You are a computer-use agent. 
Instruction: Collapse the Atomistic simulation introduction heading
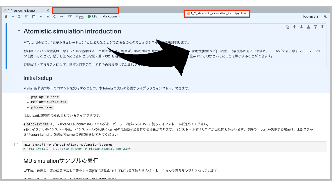pos(19,31)
